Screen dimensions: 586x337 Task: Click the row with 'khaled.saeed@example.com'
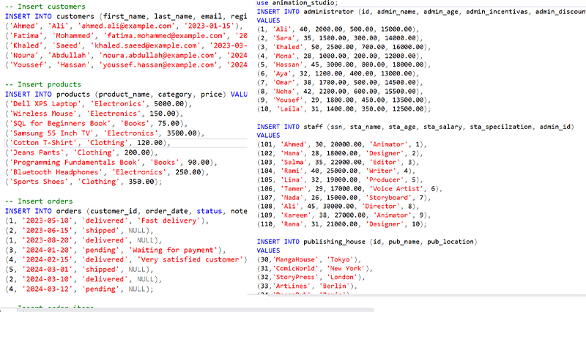point(126,45)
